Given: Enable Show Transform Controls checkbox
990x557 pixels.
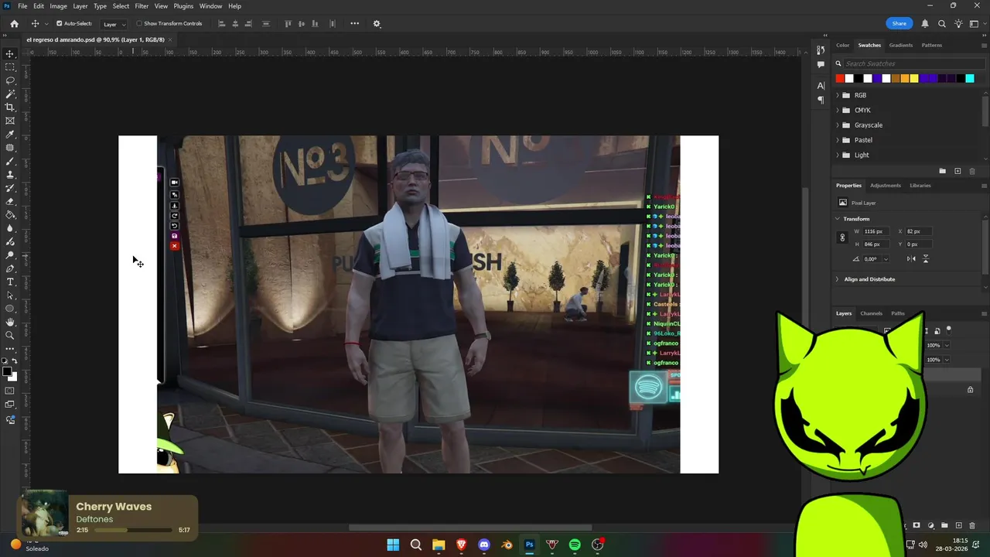Looking at the screenshot, I should click(139, 23).
